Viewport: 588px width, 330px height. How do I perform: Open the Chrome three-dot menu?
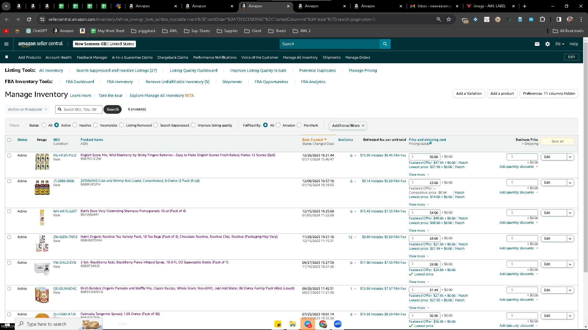click(x=581, y=19)
